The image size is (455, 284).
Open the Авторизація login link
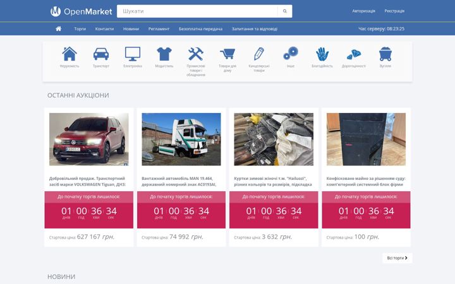pyautogui.click(x=363, y=11)
